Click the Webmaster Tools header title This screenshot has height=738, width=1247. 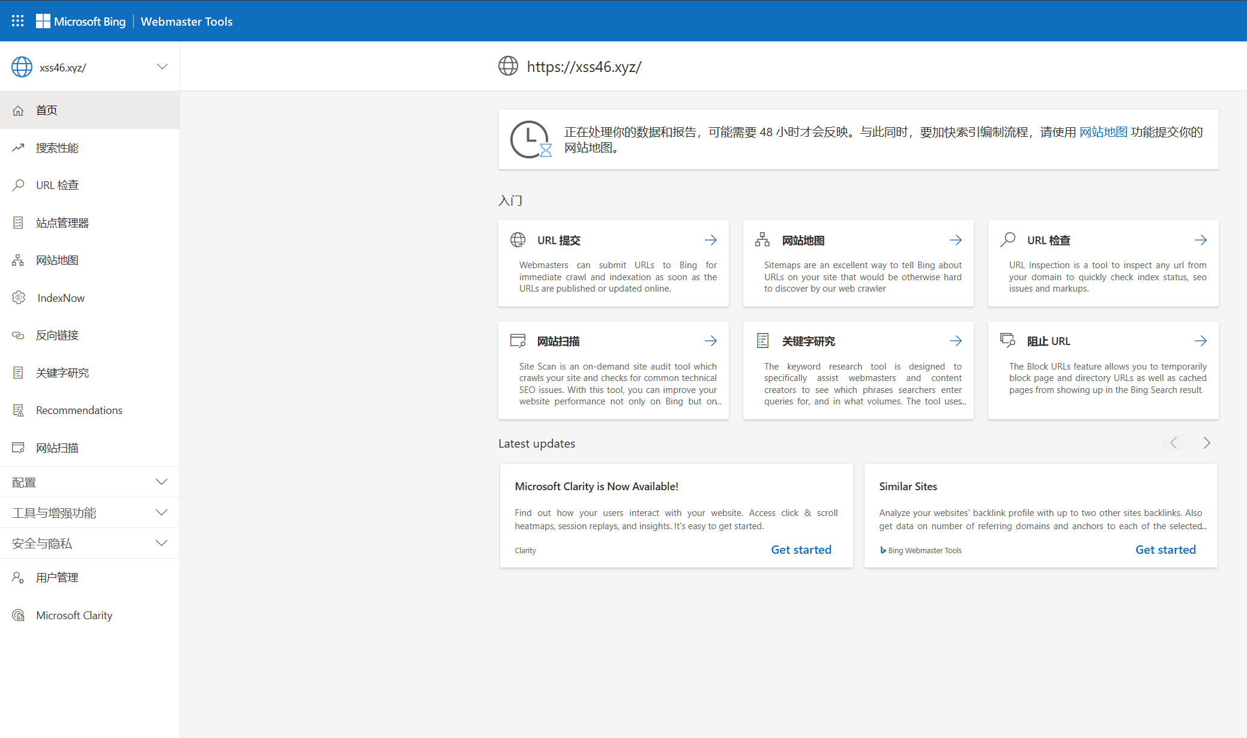pos(186,22)
